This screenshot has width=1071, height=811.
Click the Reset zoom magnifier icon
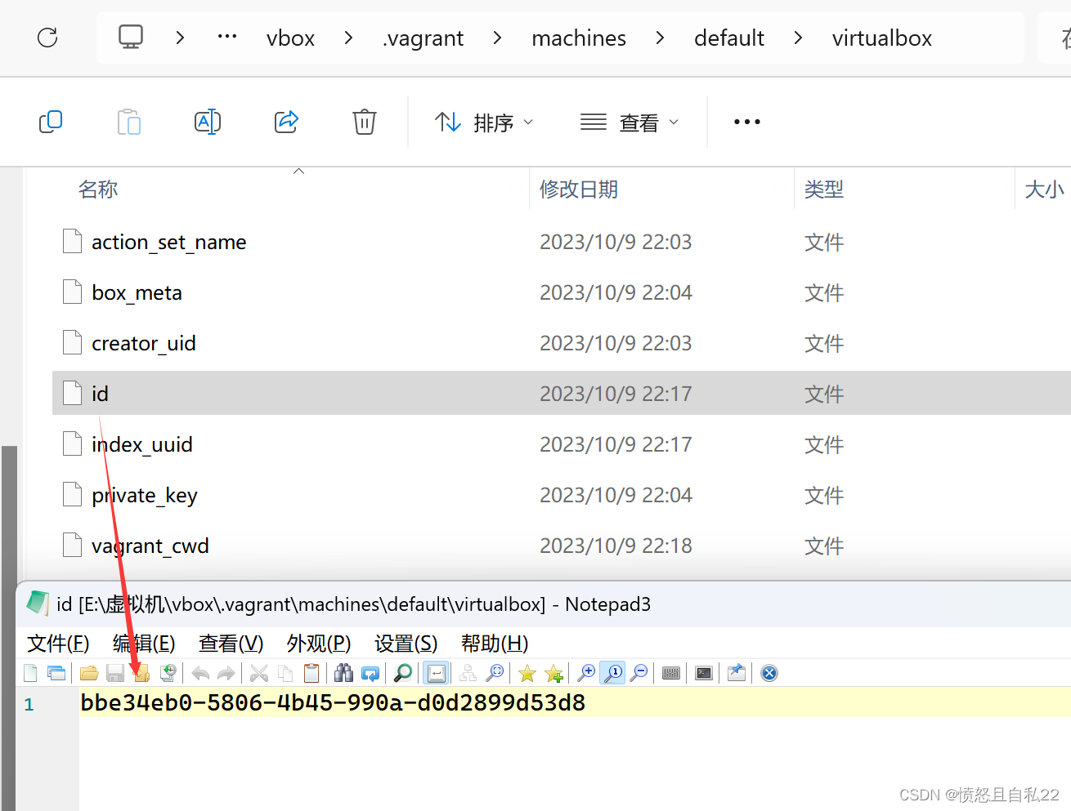click(x=613, y=673)
